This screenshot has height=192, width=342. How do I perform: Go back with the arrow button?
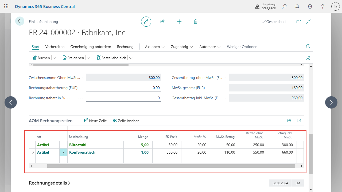pyautogui.click(x=20, y=21)
